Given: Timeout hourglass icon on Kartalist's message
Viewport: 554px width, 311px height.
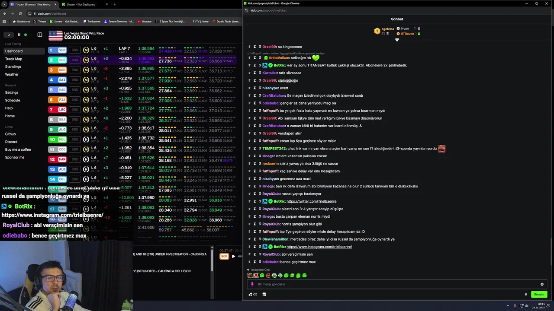Looking at the screenshot, I should point(254,73).
